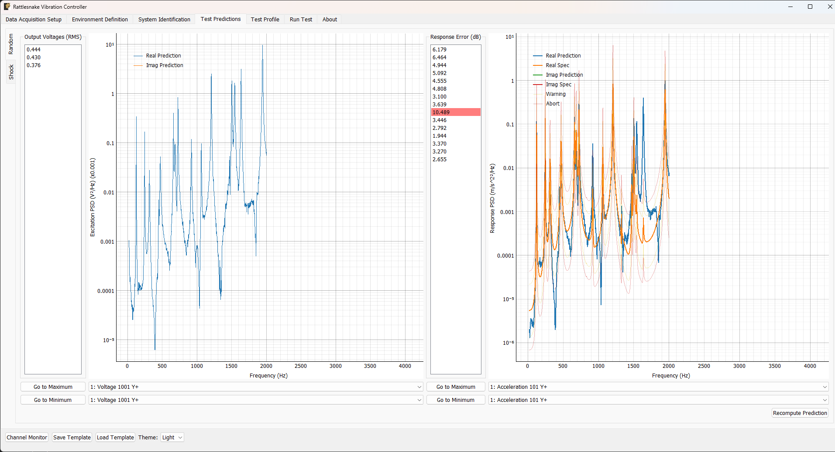835x452 pixels.
Task: Click Go to Minimum under Output Voltages
Action: click(x=53, y=400)
